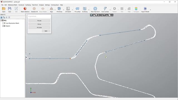Enable the Low Resolution Mesh checkbox

coord(3,23)
